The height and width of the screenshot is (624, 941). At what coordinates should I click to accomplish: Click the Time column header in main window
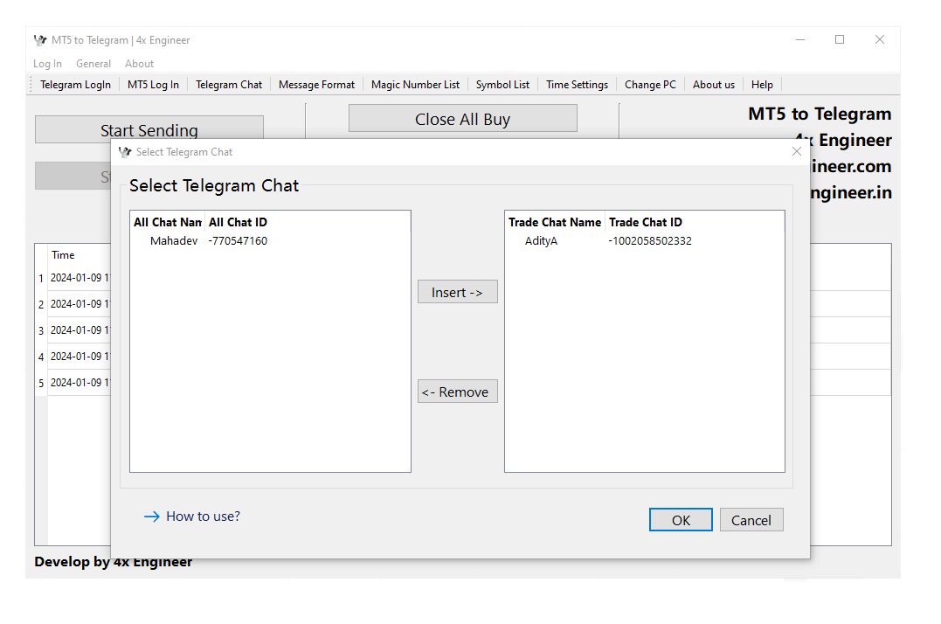(x=63, y=255)
